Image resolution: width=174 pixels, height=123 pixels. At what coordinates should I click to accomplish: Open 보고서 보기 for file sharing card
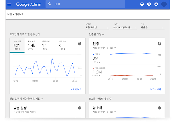coord(76,89)
